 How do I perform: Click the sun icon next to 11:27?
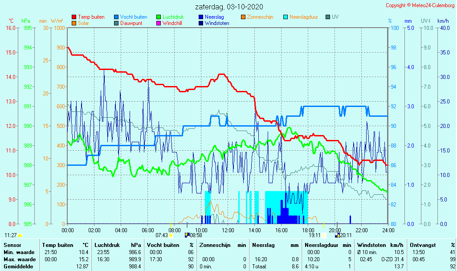click(x=20, y=235)
